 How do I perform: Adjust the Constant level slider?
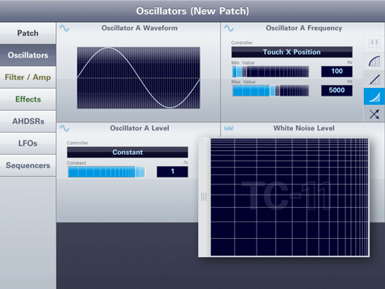(x=106, y=171)
